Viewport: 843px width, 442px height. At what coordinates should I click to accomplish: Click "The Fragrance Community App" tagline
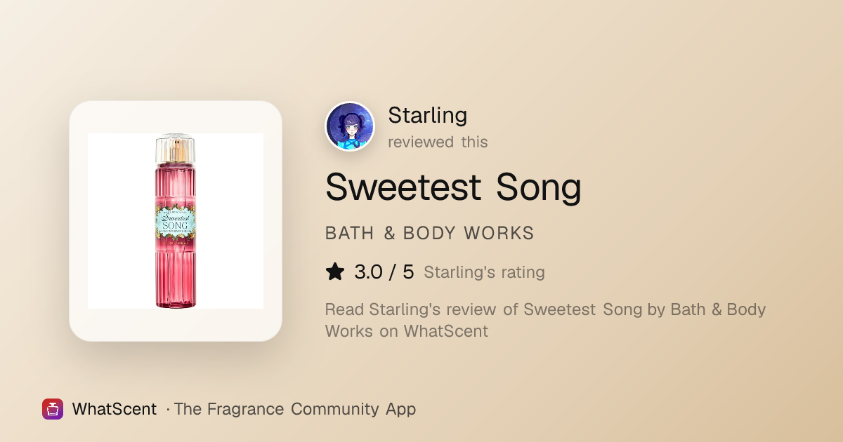tap(295, 409)
